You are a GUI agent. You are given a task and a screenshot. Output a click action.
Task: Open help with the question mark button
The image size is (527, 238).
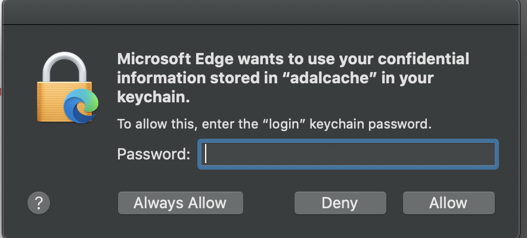pos(39,202)
